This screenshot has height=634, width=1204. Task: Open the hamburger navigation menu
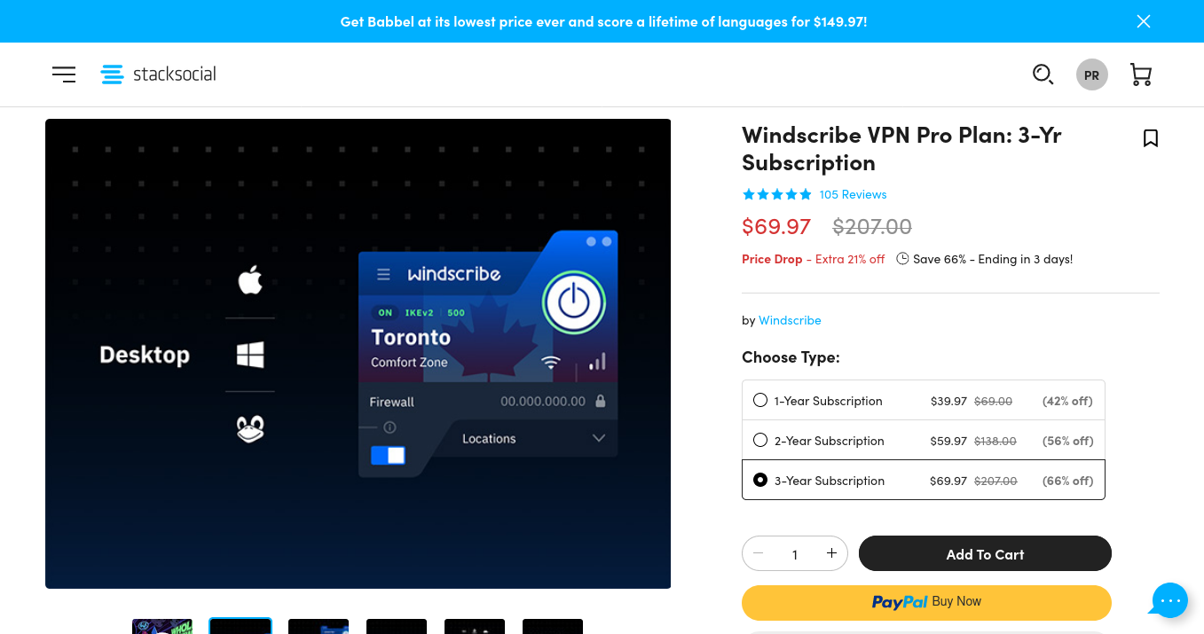point(64,74)
